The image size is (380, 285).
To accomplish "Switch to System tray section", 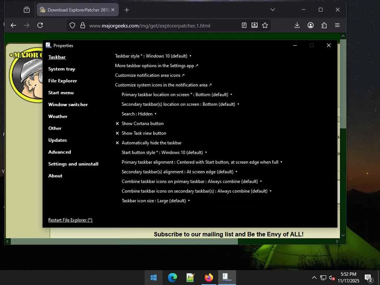I will pos(62,69).
